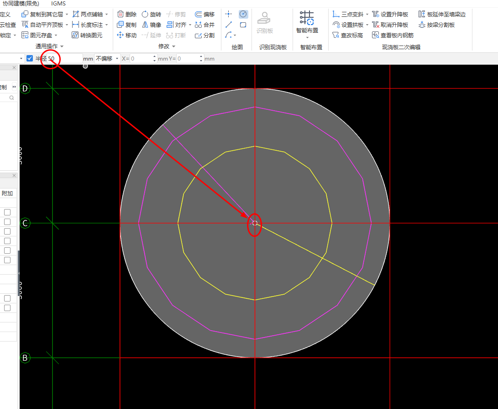The image size is (498, 409).
Task: Open the IGMS tab
Action: (58, 4)
